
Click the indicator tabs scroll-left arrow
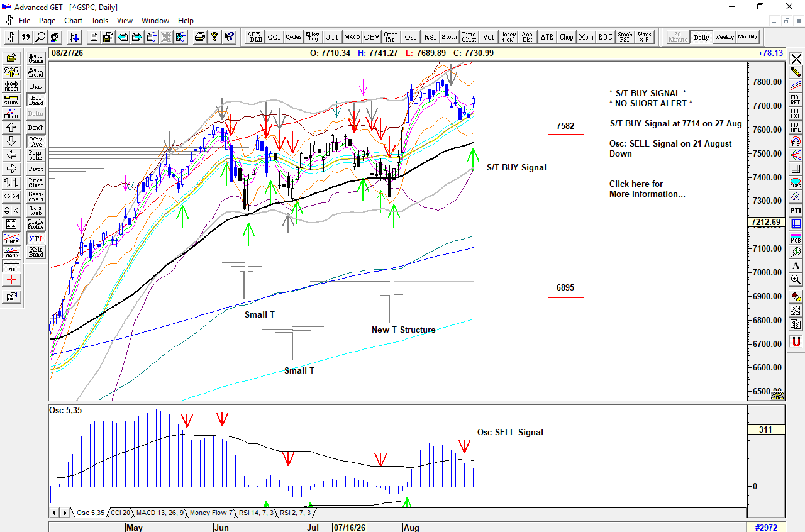pos(54,513)
